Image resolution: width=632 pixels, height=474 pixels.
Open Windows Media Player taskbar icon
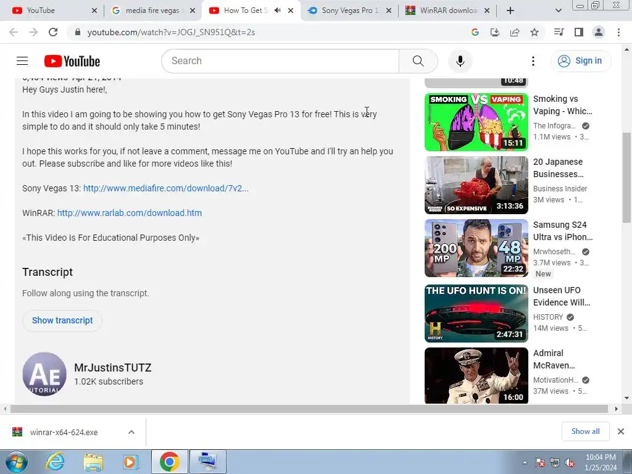[131, 462]
